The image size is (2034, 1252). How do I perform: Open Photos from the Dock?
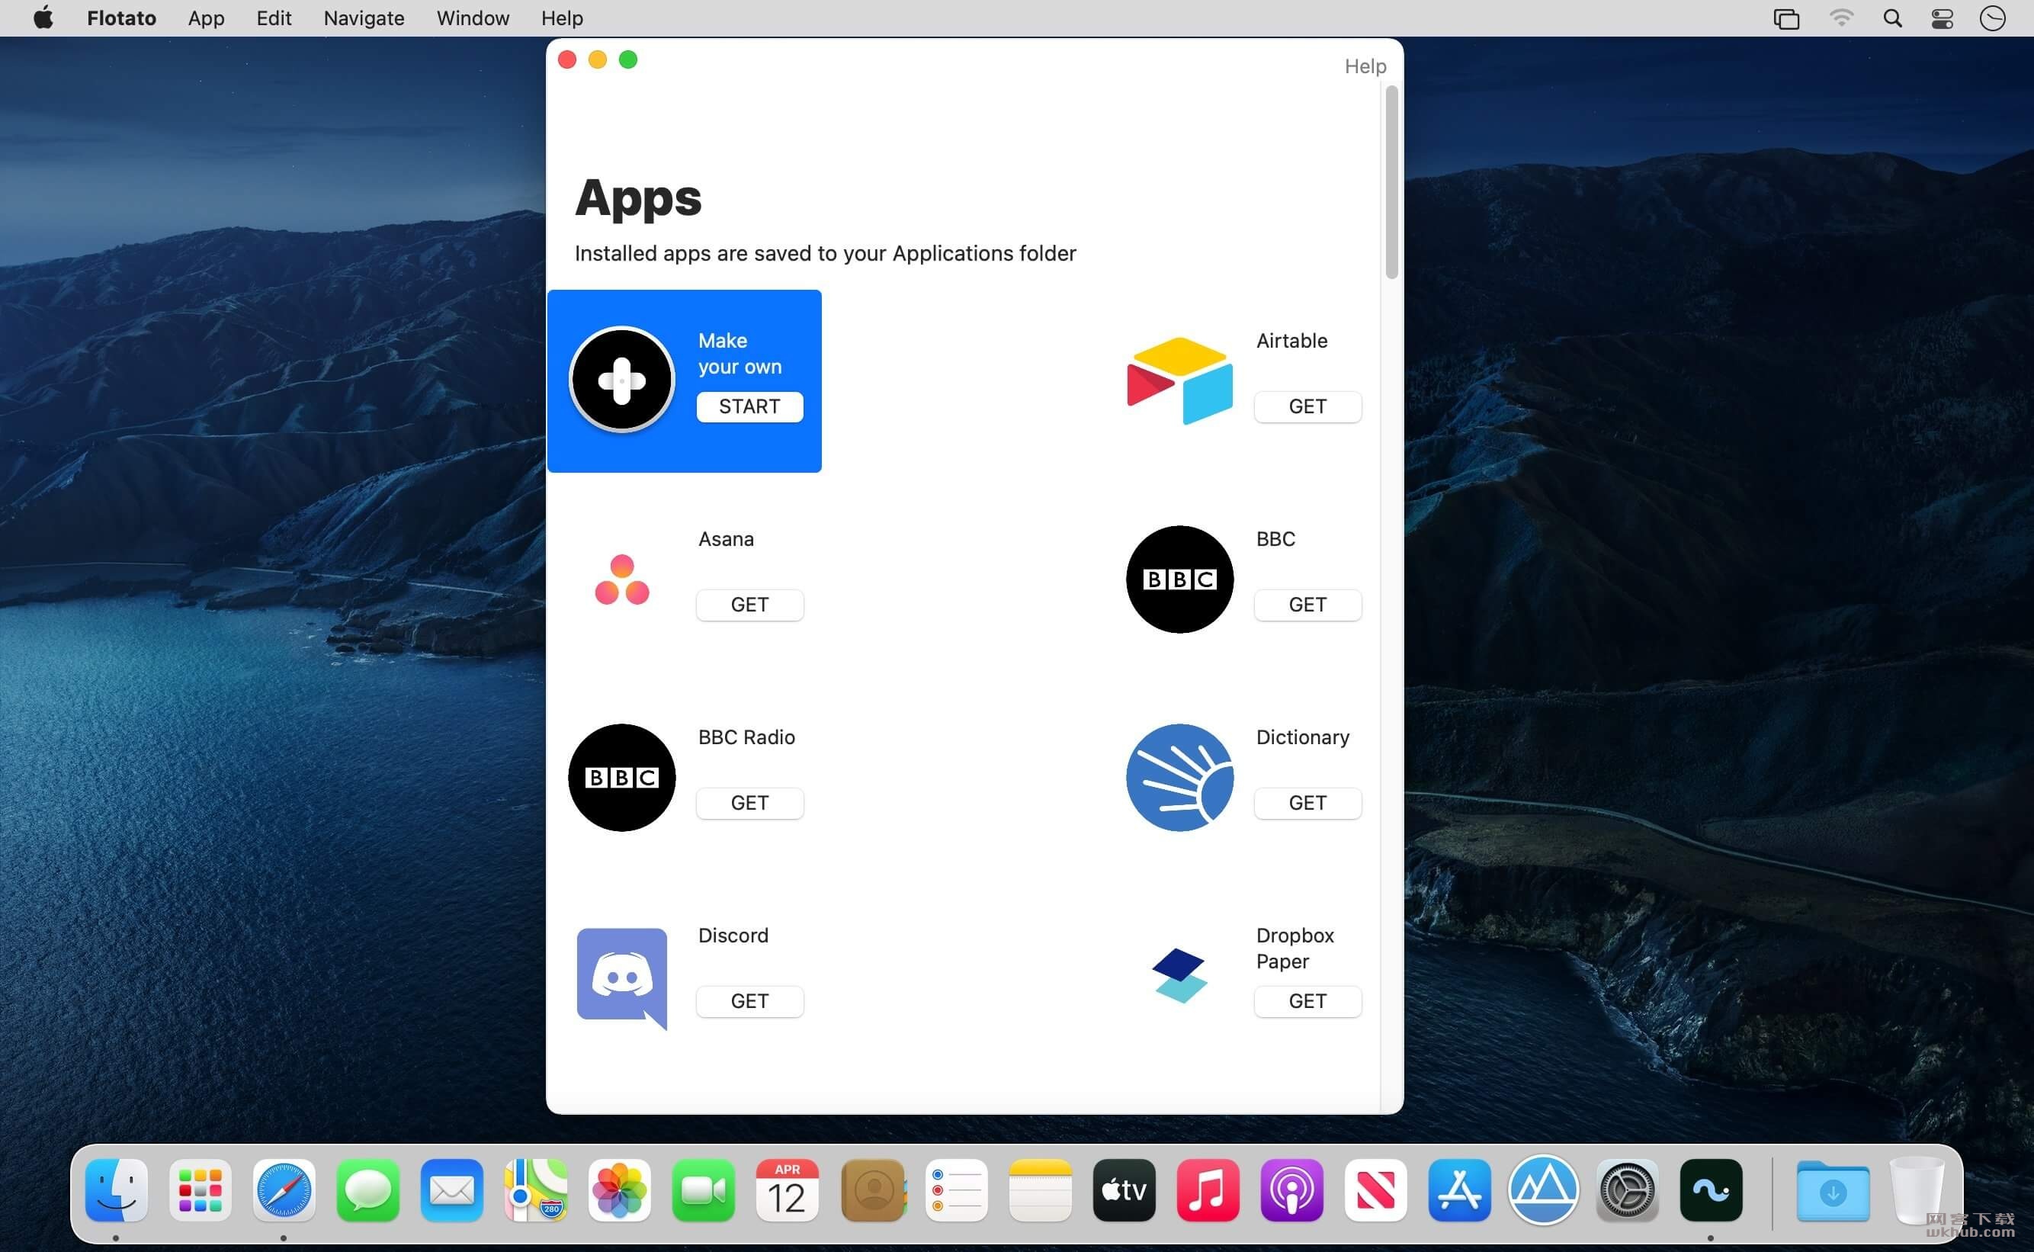620,1191
